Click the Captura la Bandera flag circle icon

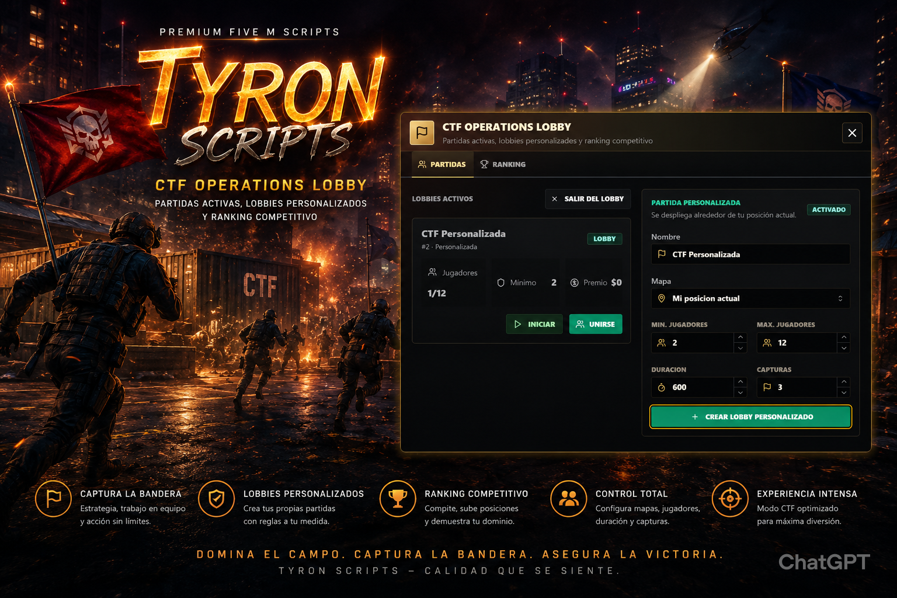pyautogui.click(x=53, y=499)
